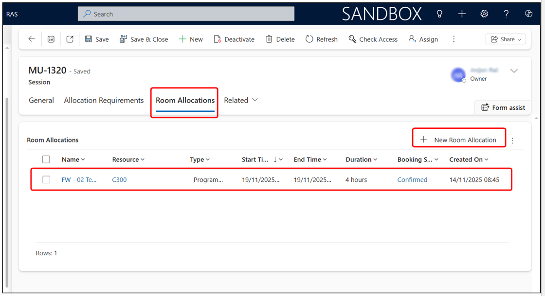Click into the Search box
This screenshot has height=296, width=545.
(x=186, y=14)
